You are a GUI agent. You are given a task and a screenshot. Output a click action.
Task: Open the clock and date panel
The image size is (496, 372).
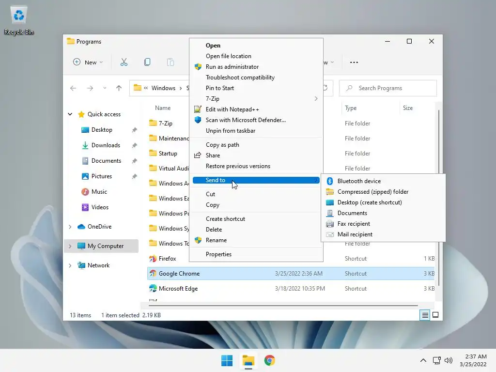(473, 360)
